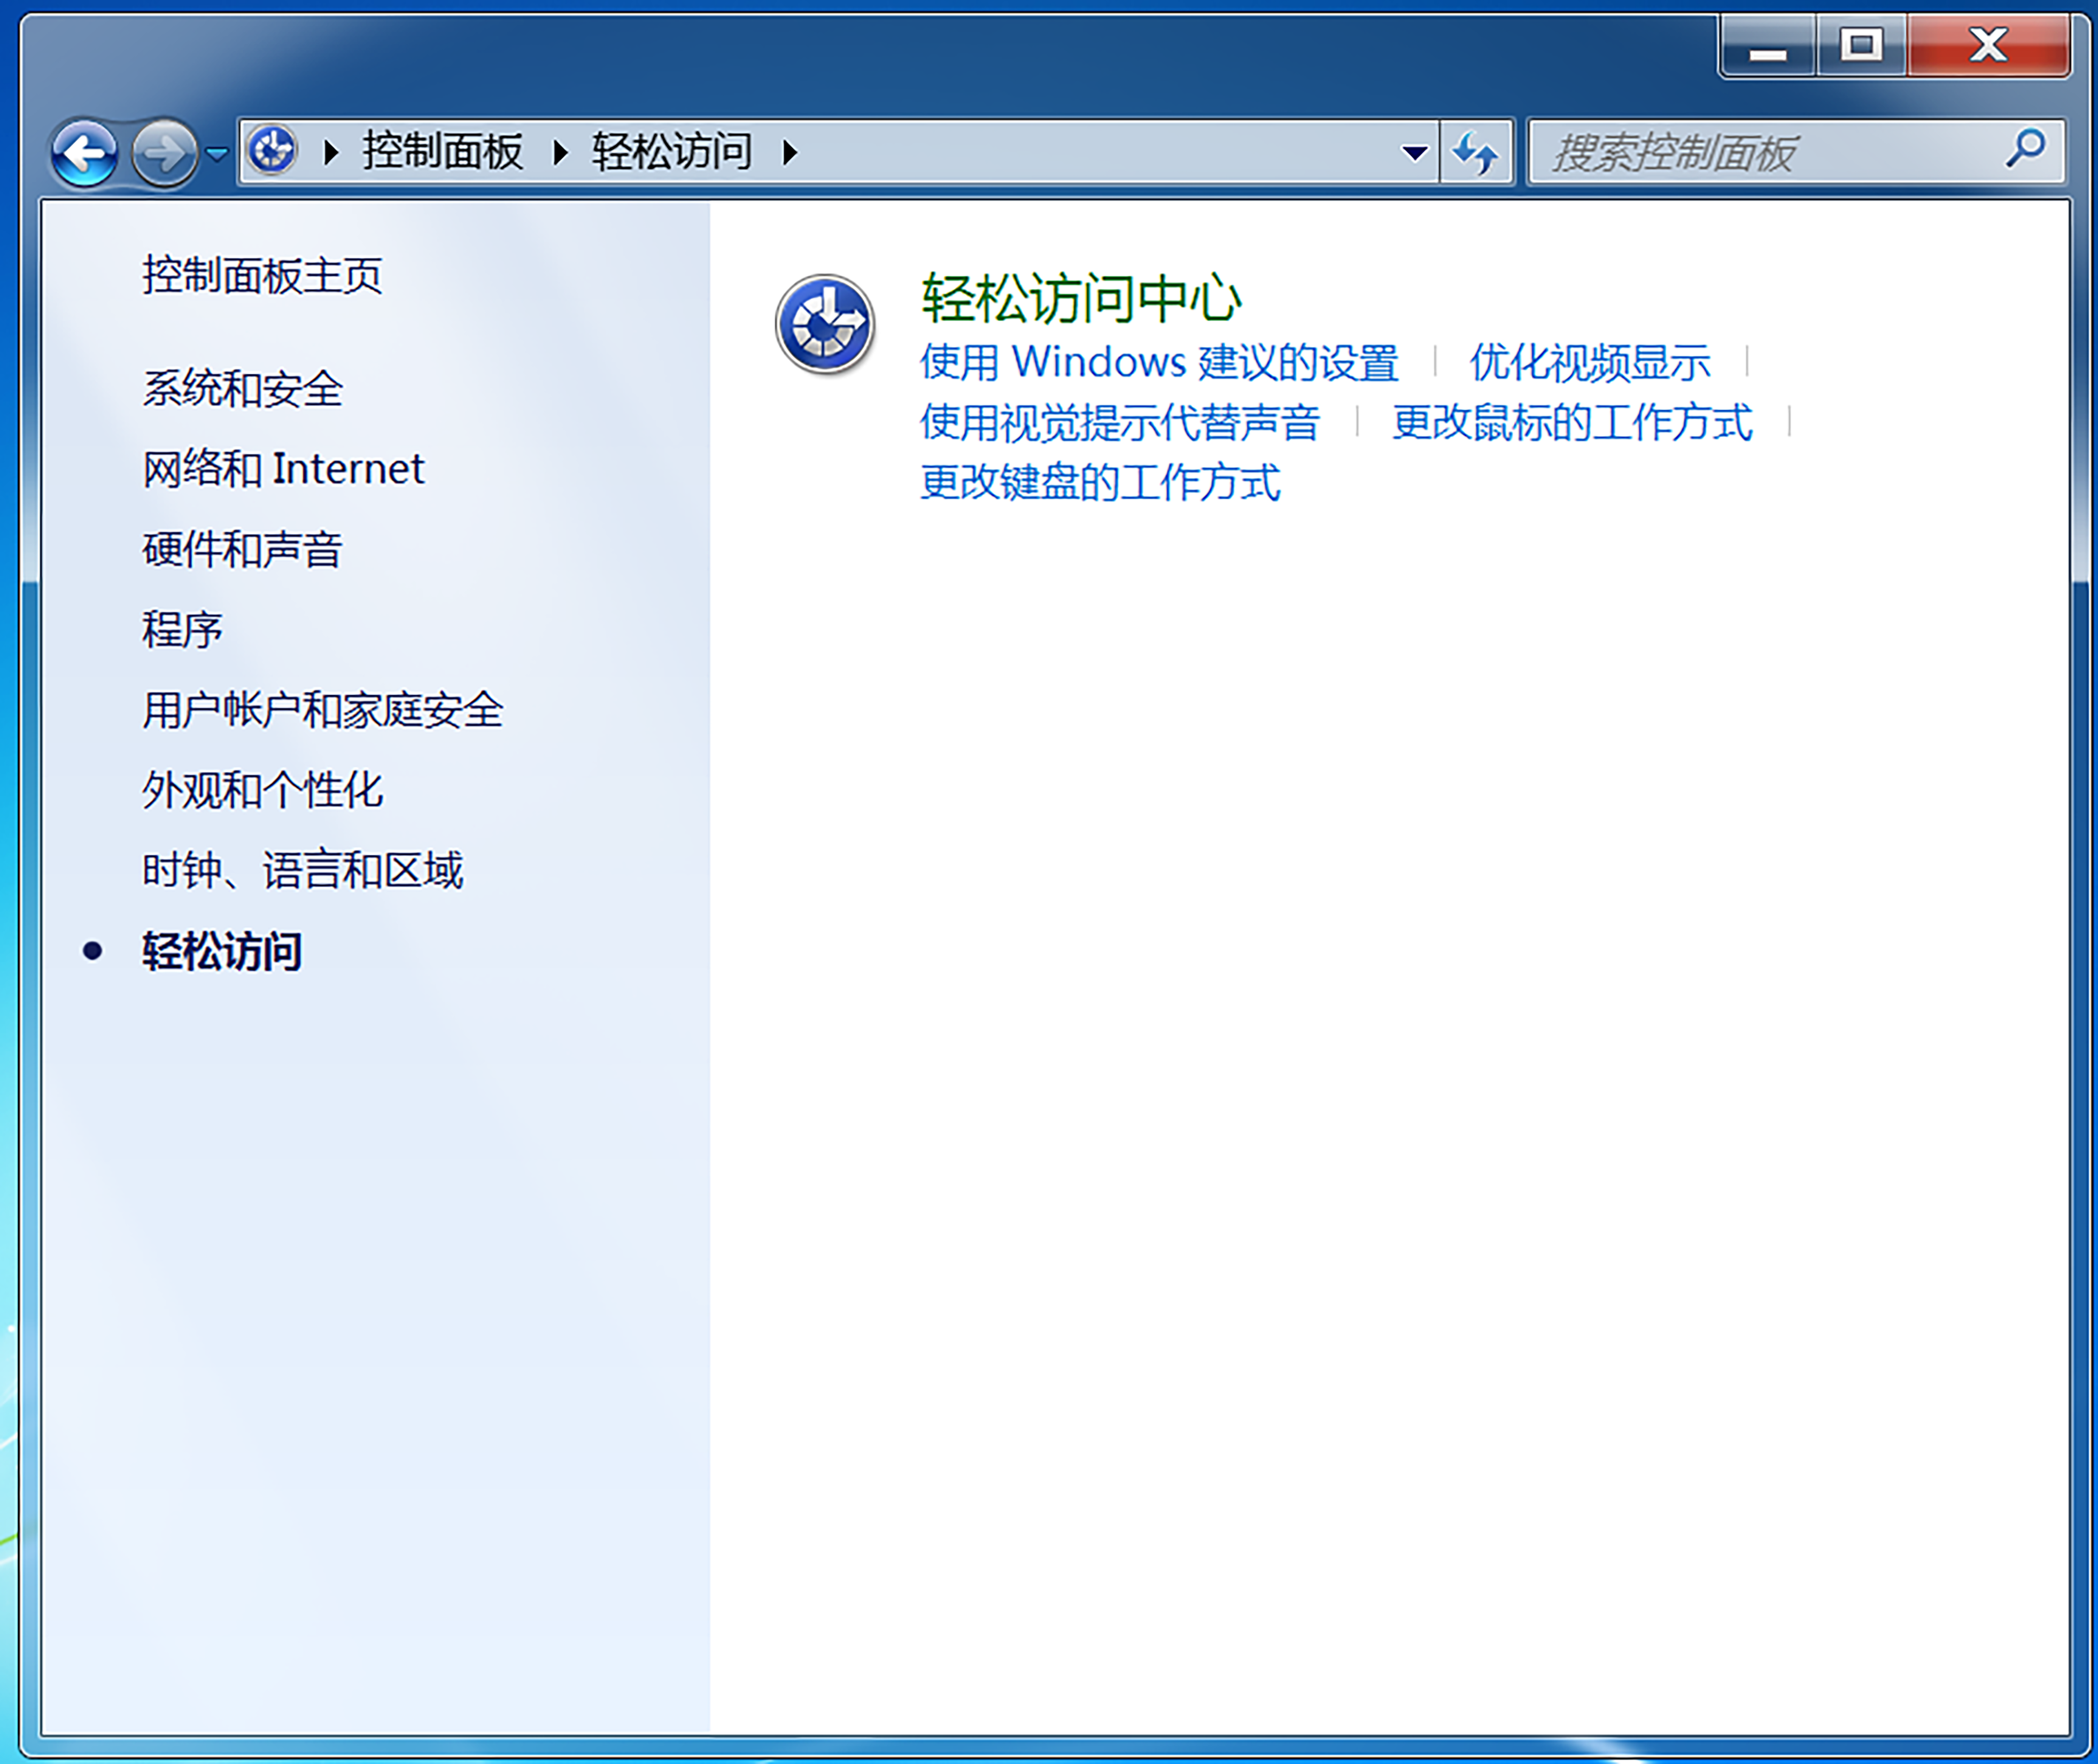Viewport: 2098px width, 1764px height.
Task: Click the Forward navigation arrow
Action: pyautogui.click(x=164, y=153)
